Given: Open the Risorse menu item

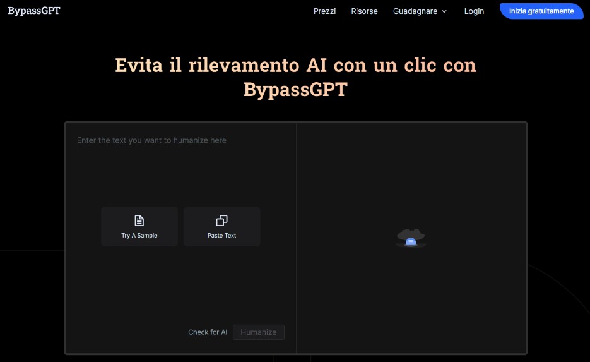Looking at the screenshot, I should click(364, 11).
